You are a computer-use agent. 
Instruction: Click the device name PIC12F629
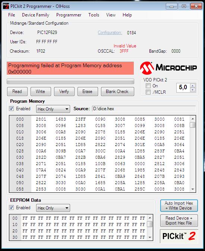[x=47, y=32]
